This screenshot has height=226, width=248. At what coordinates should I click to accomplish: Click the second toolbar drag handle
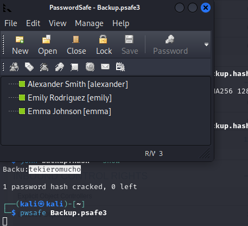tap(3, 67)
